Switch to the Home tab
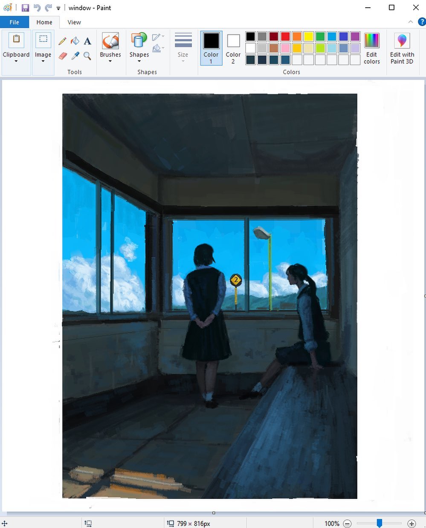The height and width of the screenshot is (528, 426). [x=44, y=22]
